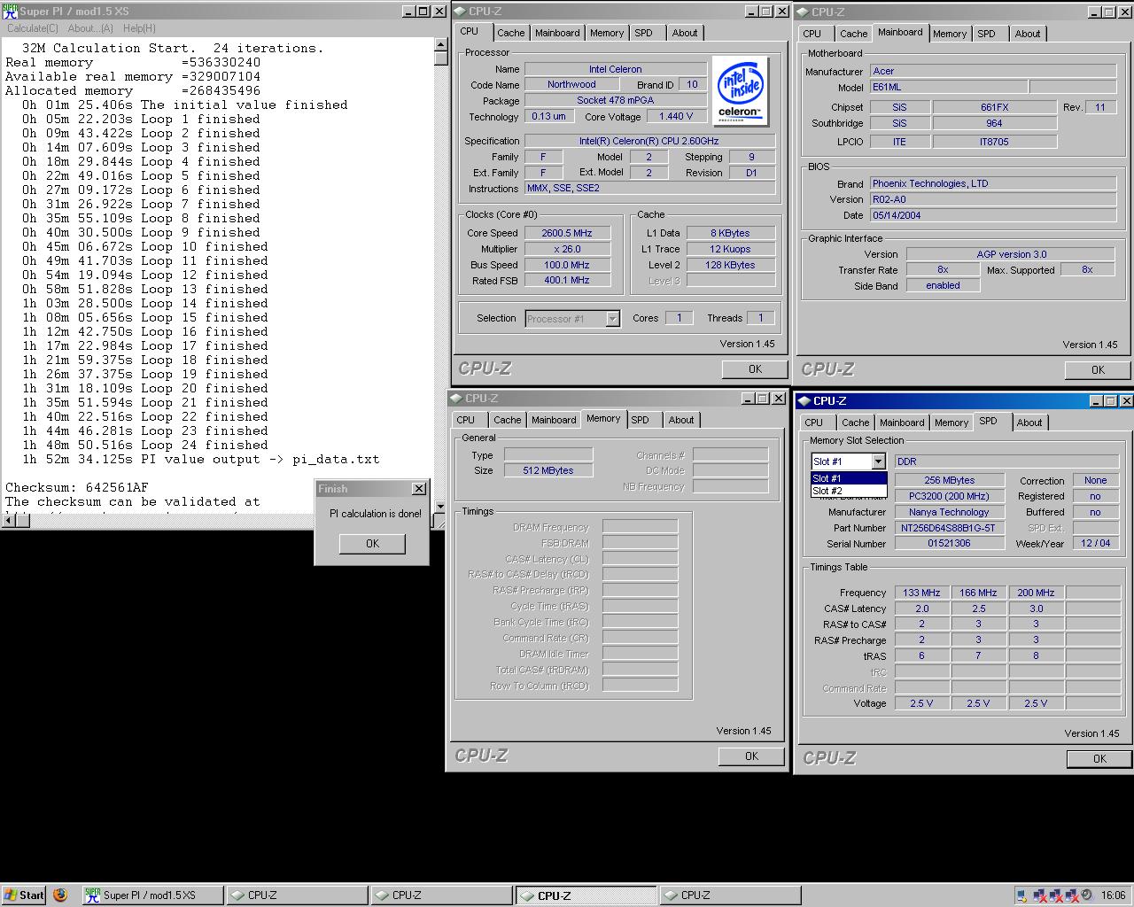
Task: Maximize the CPU-Z SPD window
Action: 1111,401
